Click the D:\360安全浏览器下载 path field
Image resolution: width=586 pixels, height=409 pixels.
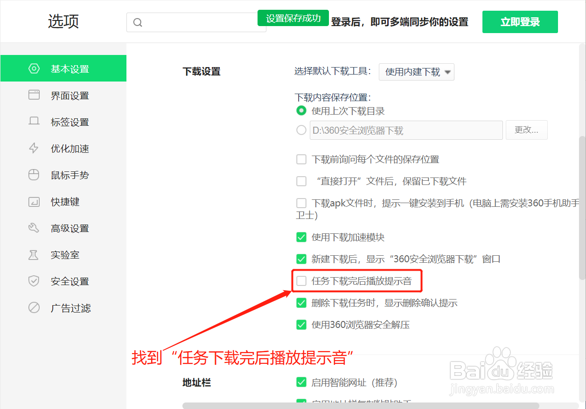pos(406,130)
